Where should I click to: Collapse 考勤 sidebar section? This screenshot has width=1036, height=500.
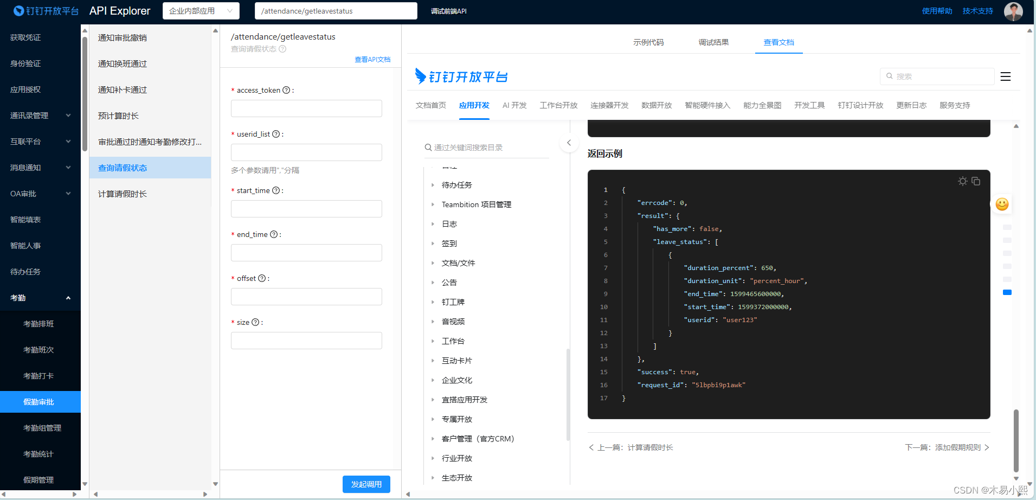[40, 298]
